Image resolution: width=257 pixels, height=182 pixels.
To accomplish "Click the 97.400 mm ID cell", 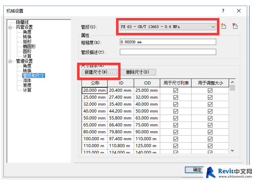I will click(x=121, y=139).
